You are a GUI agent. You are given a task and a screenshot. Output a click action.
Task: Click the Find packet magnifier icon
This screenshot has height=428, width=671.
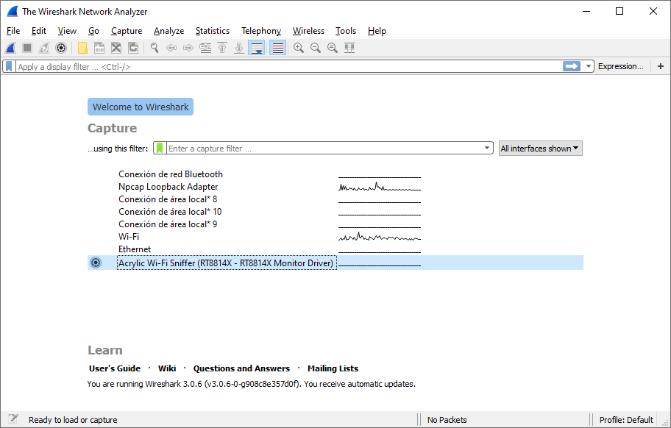pos(155,48)
